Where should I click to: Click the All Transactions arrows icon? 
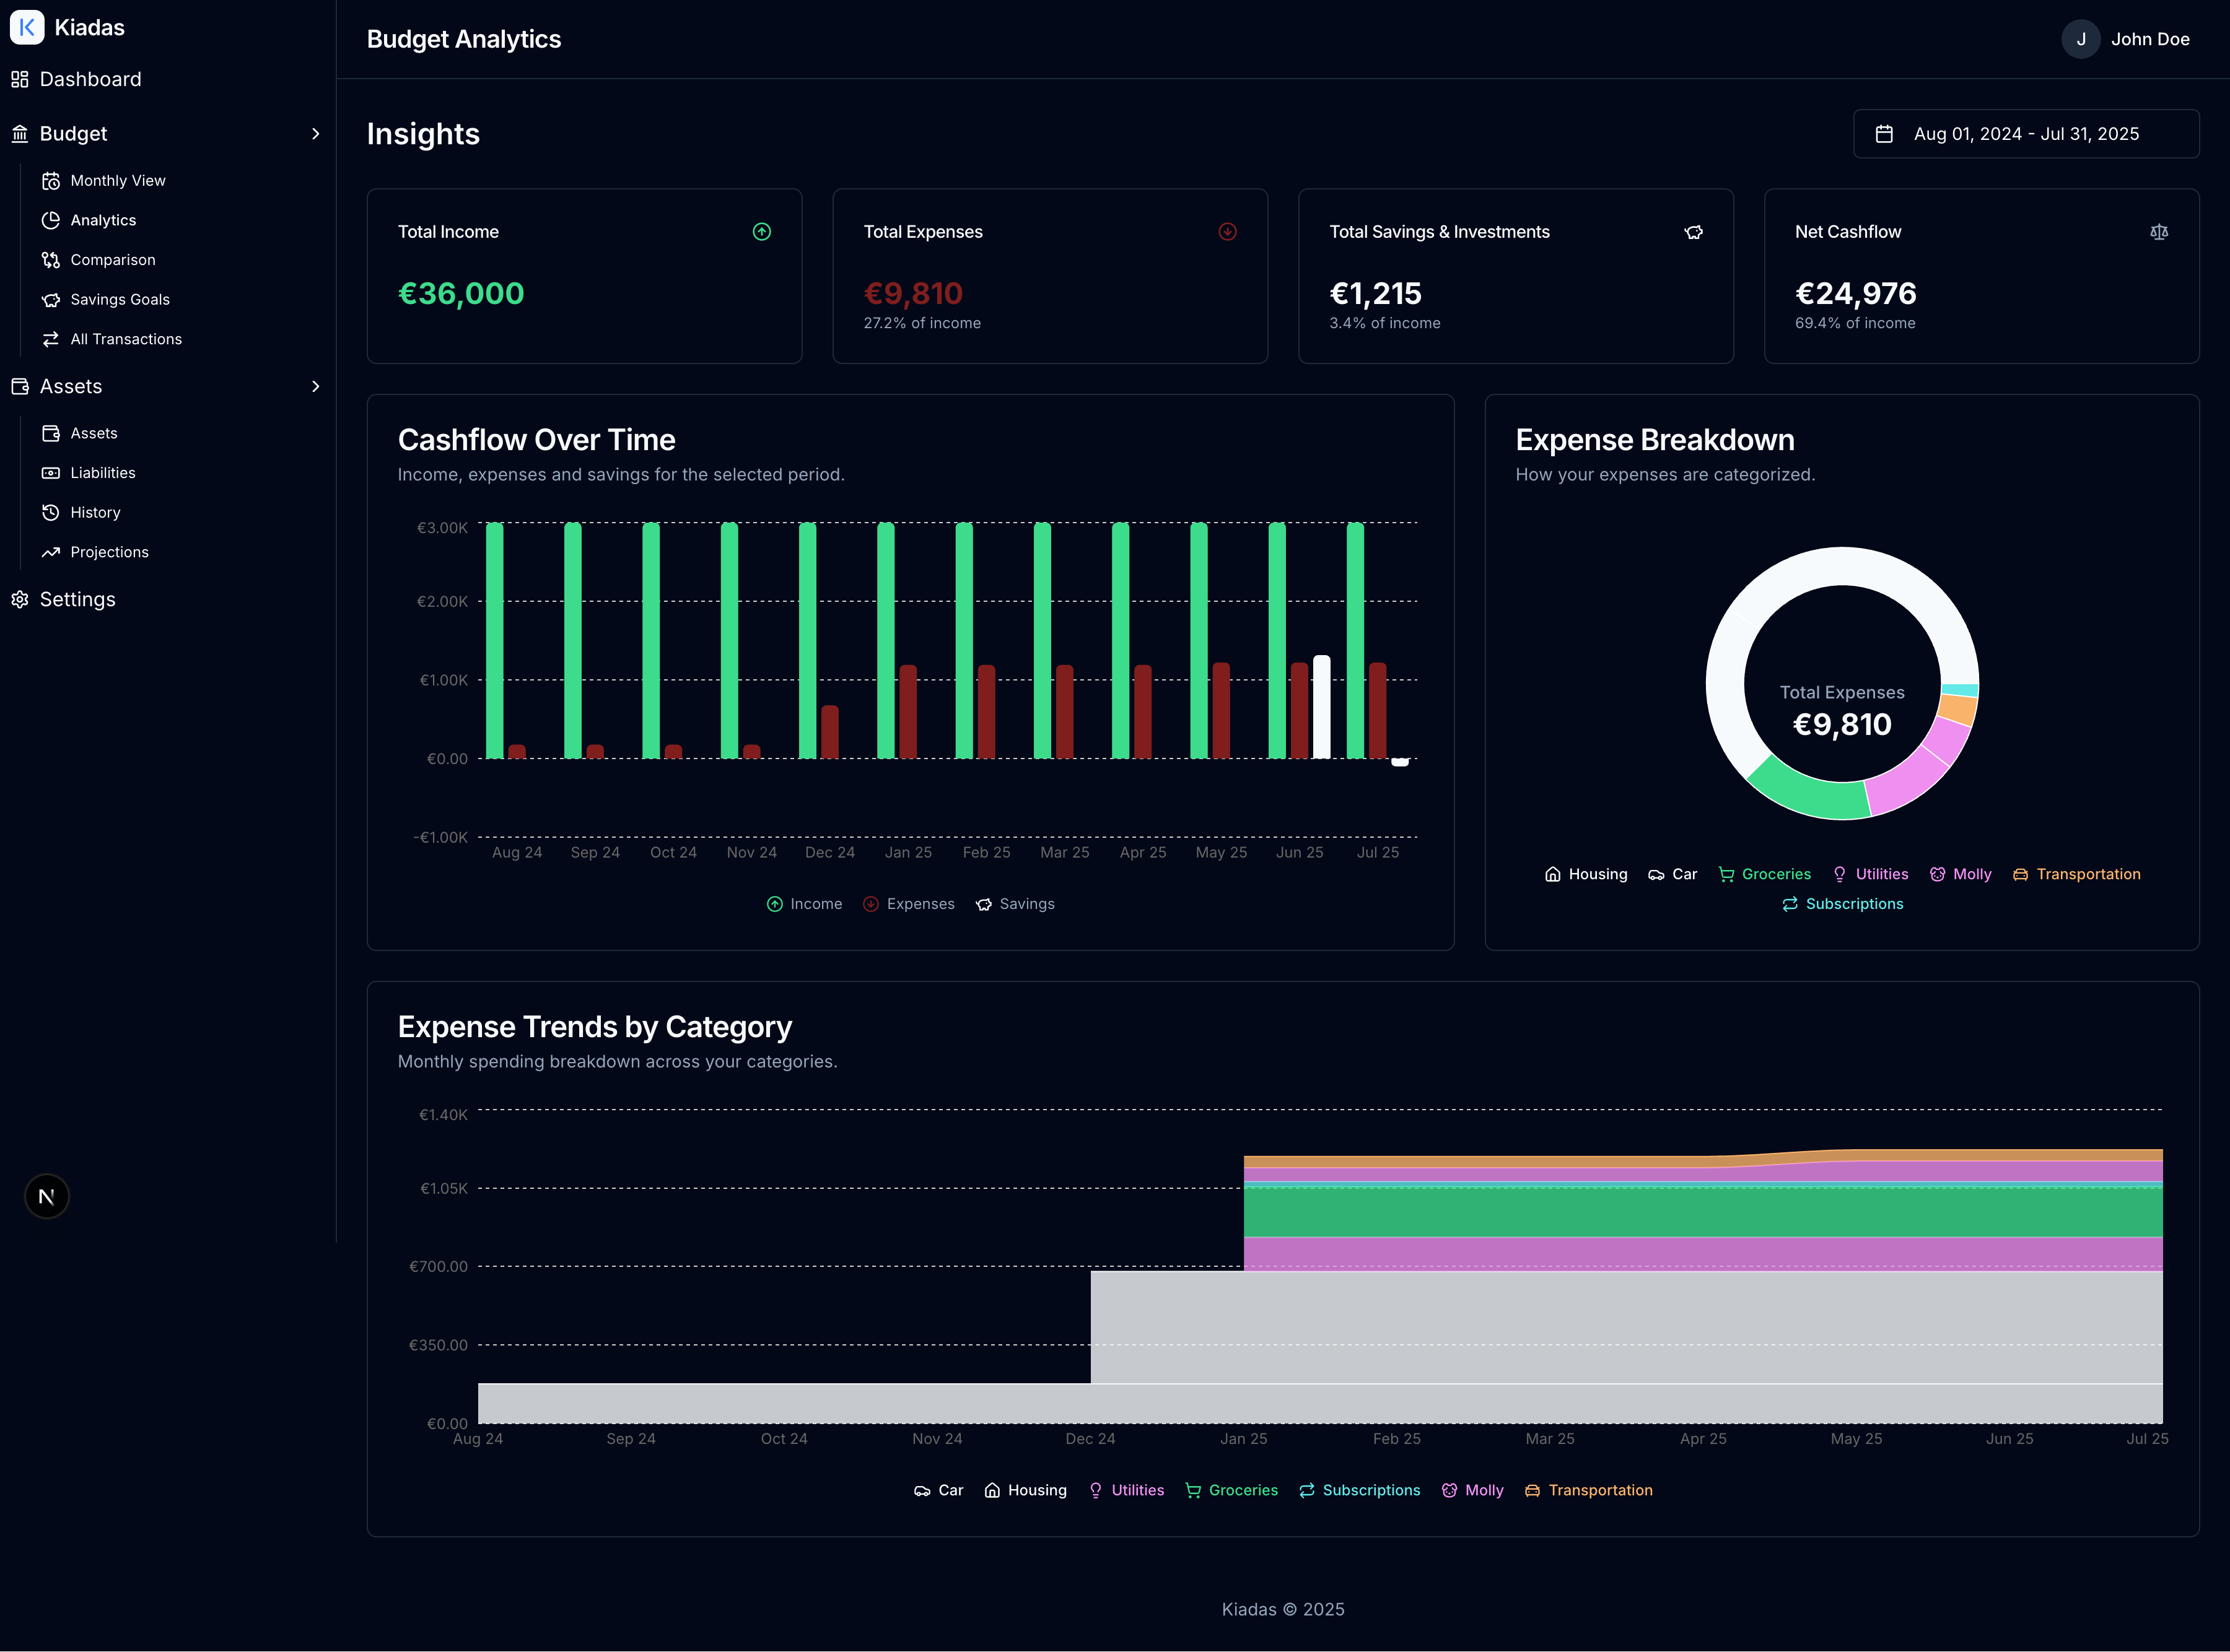pyautogui.click(x=52, y=339)
